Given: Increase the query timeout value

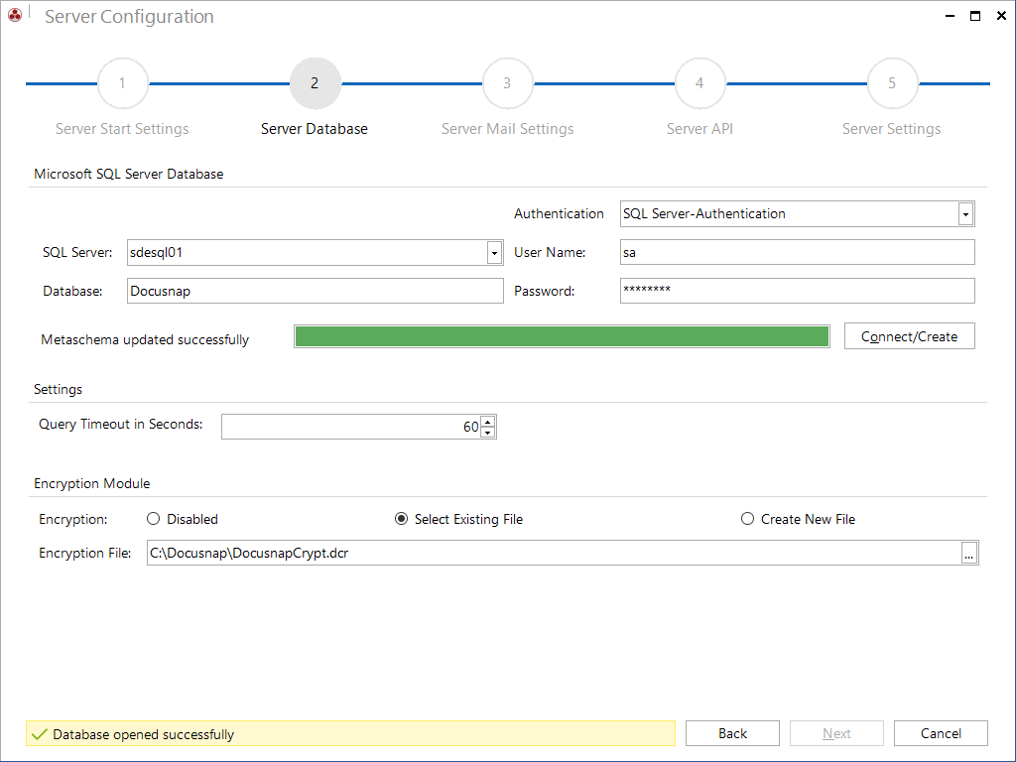Looking at the screenshot, I should (x=488, y=421).
